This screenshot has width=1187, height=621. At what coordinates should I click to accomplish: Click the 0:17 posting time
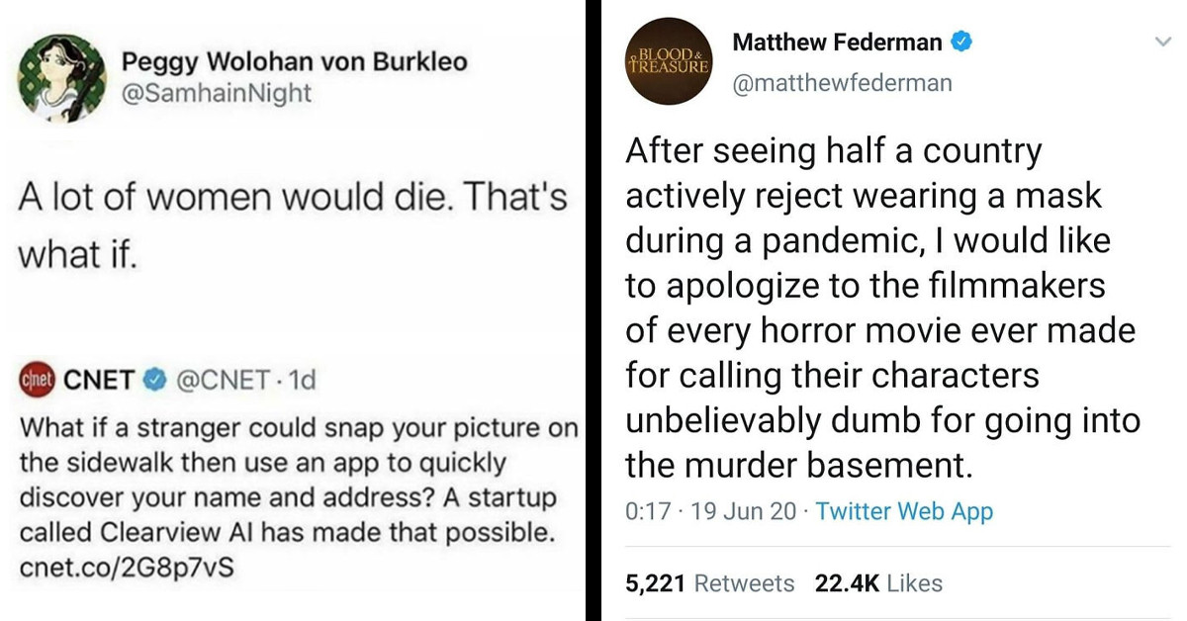644,511
